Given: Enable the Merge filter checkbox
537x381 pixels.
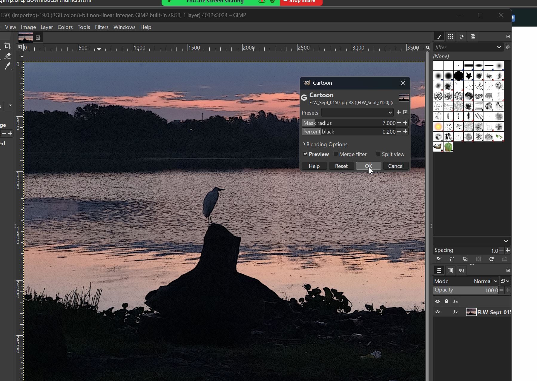Looking at the screenshot, I should (336, 154).
